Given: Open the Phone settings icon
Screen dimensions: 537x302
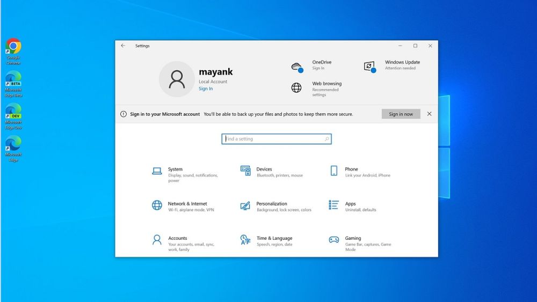Looking at the screenshot, I should [334, 171].
